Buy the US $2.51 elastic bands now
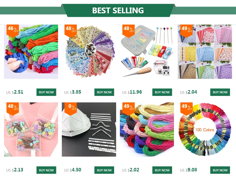The image size is (236, 196). 46,92
